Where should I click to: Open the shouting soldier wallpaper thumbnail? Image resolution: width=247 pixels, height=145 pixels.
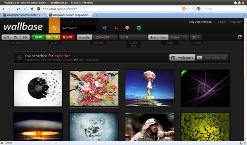click(149, 126)
